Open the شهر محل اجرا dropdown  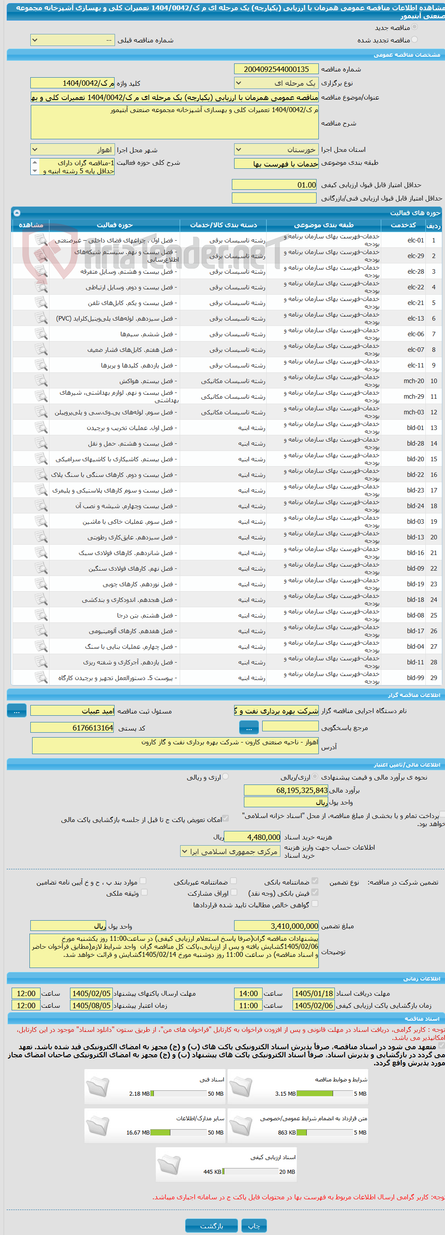[x=72, y=150]
